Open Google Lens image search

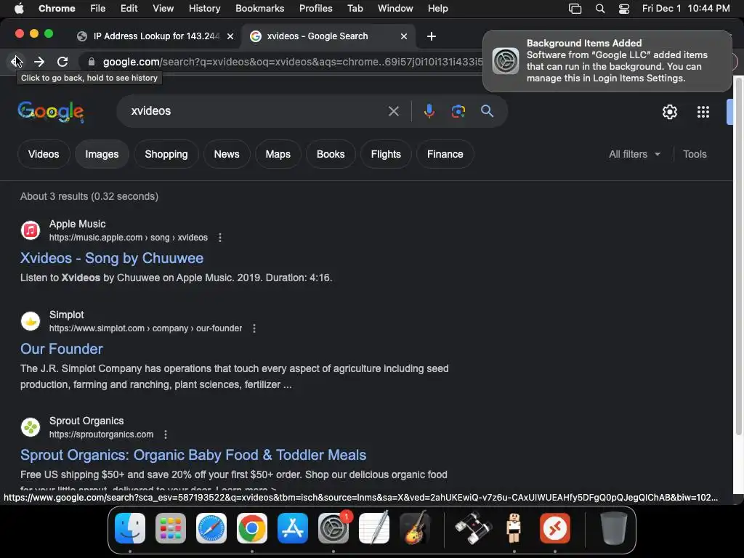click(x=458, y=111)
